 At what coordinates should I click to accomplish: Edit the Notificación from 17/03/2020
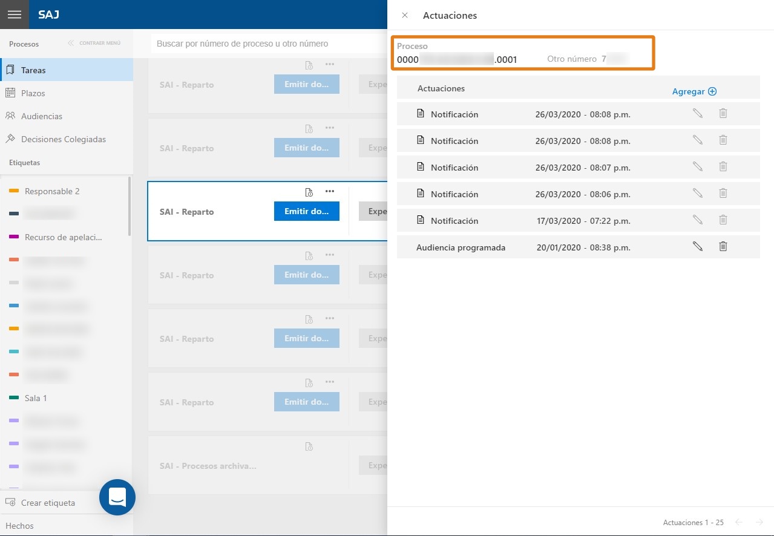pyautogui.click(x=698, y=220)
